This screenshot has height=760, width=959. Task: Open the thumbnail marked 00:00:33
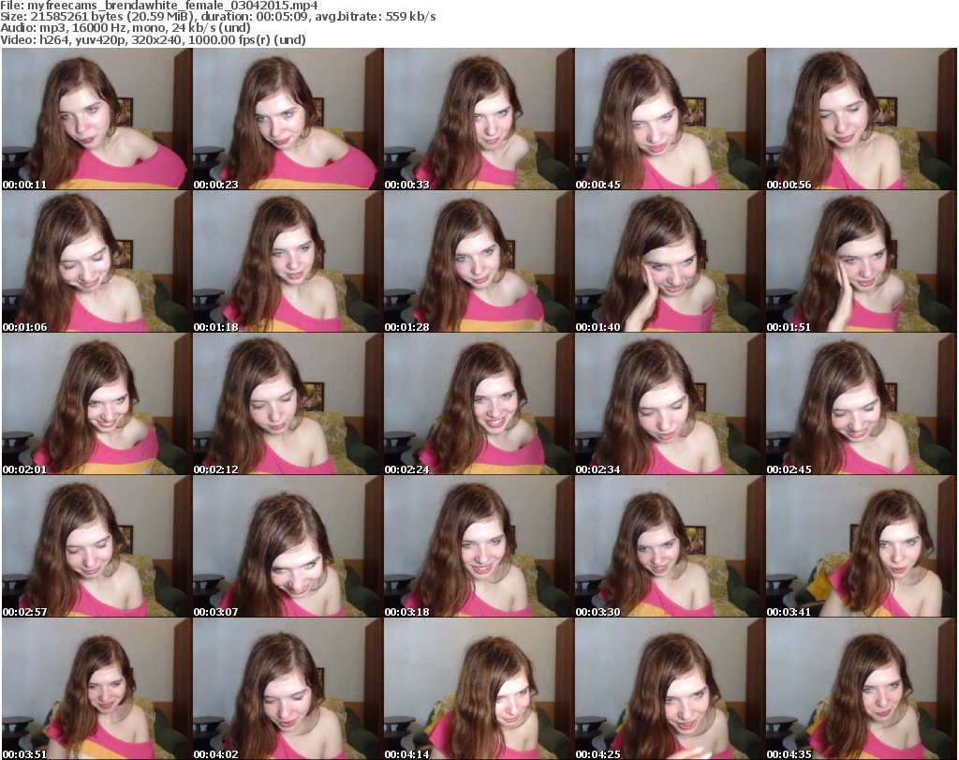tap(479, 120)
